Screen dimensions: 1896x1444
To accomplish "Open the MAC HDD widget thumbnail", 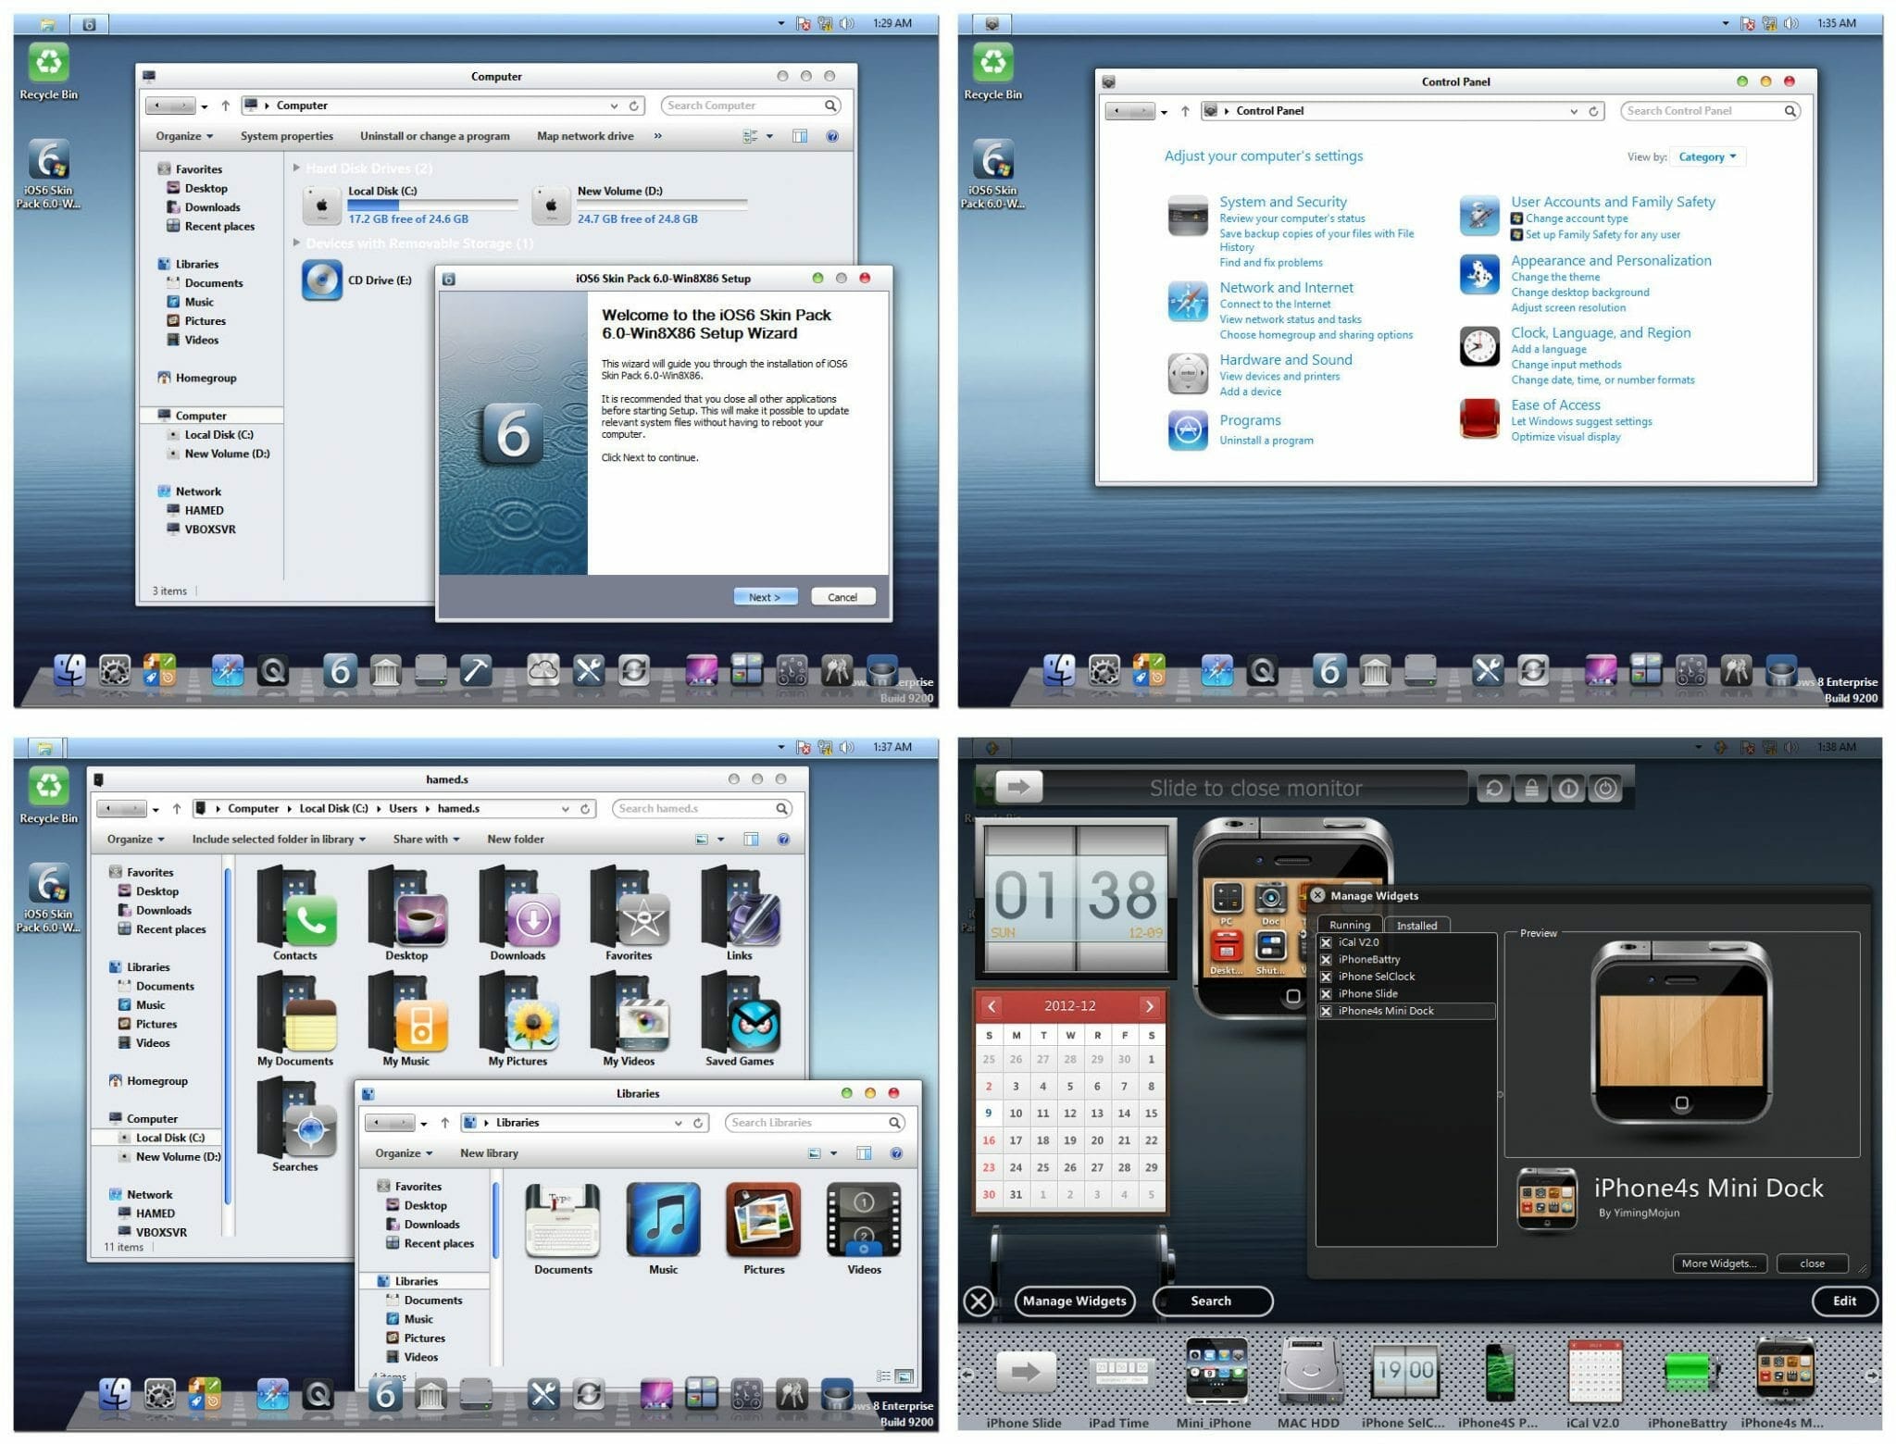I will [x=1310, y=1372].
